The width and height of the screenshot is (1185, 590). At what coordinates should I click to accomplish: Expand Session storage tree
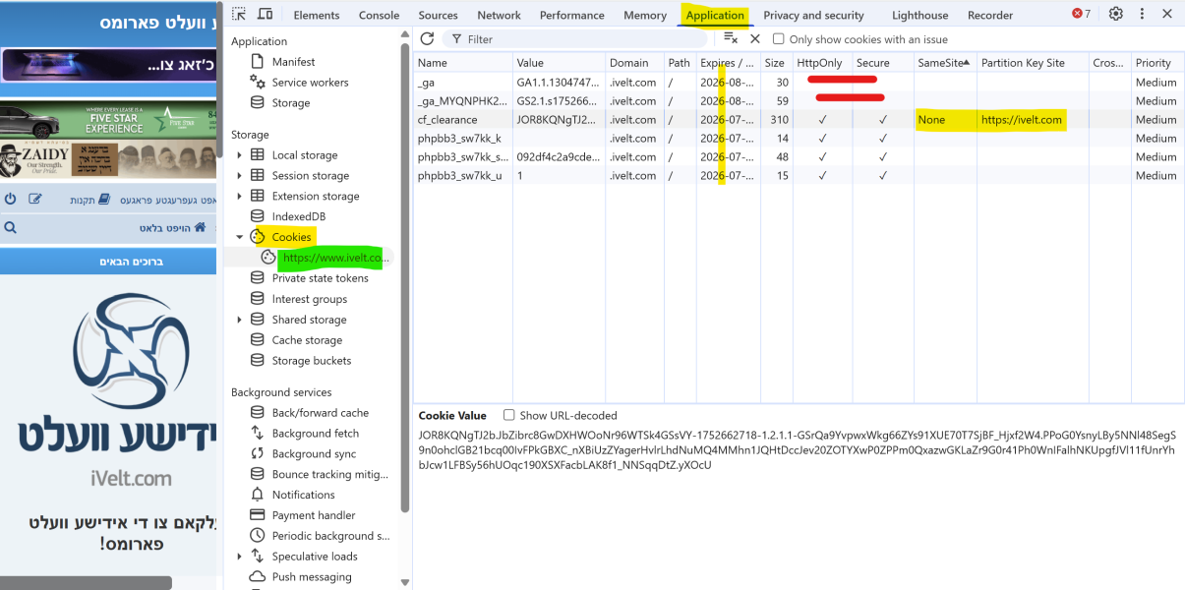click(x=239, y=176)
